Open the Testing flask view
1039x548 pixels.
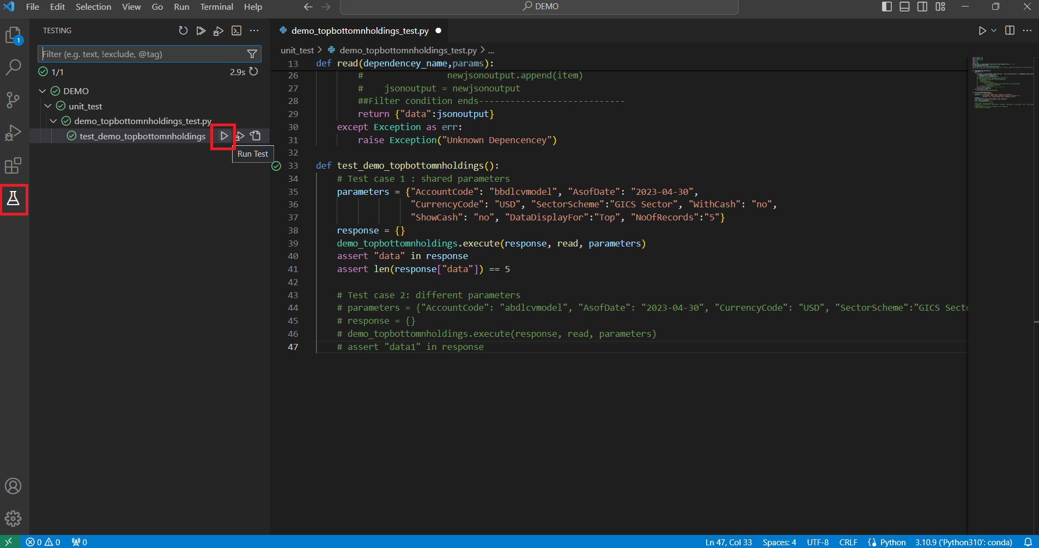[x=13, y=199]
